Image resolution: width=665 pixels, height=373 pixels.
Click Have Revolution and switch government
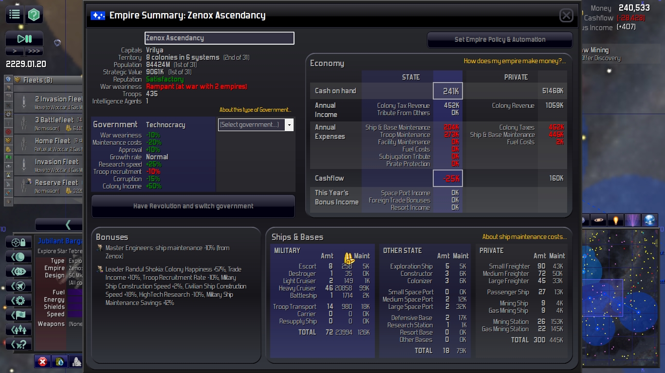click(x=193, y=206)
